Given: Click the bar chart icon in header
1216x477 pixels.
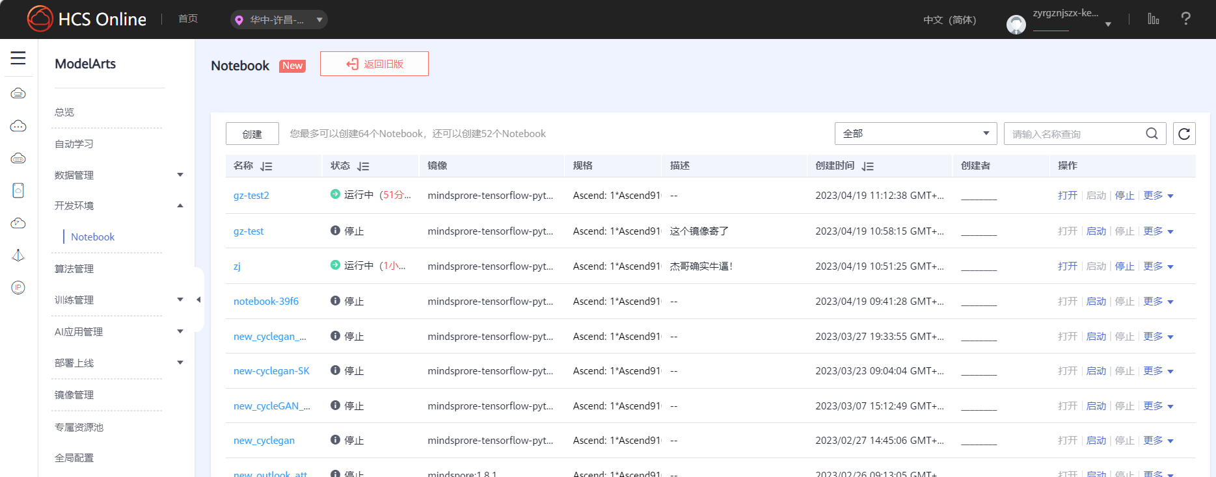Looking at the screenshot, I should pos(1154,19).
